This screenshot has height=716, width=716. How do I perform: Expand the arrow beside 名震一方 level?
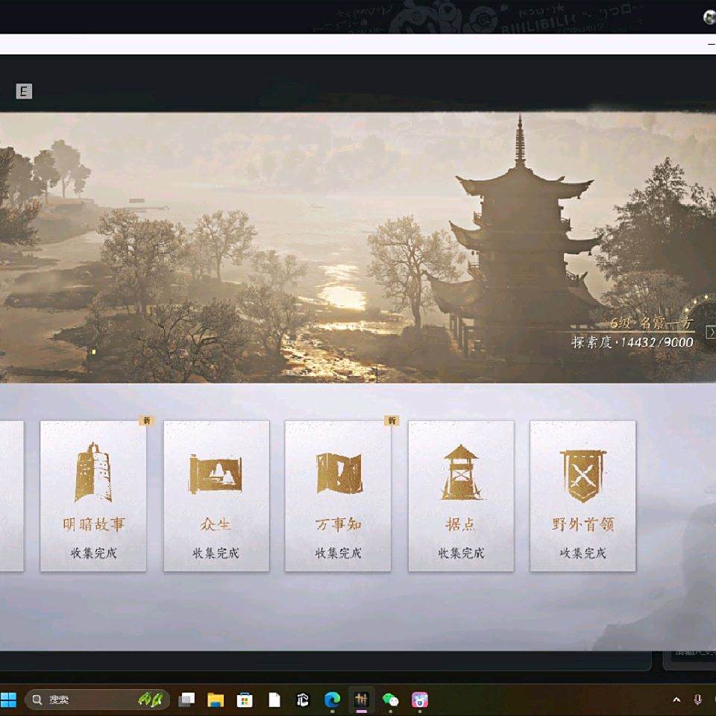711,332
